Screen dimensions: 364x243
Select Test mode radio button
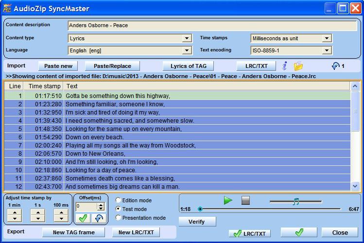[x=118, y=209]
